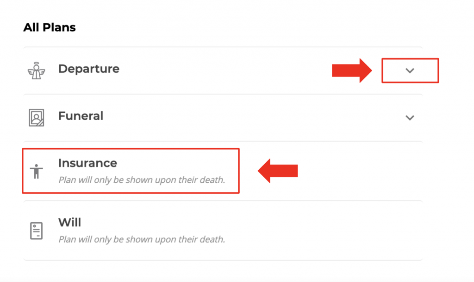Select the Insurance plan title
Screen dimensions: 474x282
pyautogui.click(x=87, y=163)
